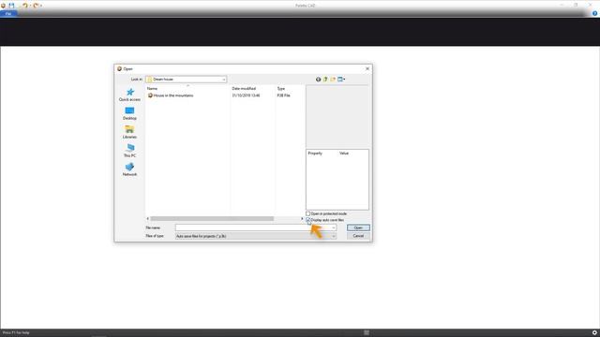The width and height of the screenshot is (600, 337).
Task: Open Network in the places bar
Action: tap(129, 169)
